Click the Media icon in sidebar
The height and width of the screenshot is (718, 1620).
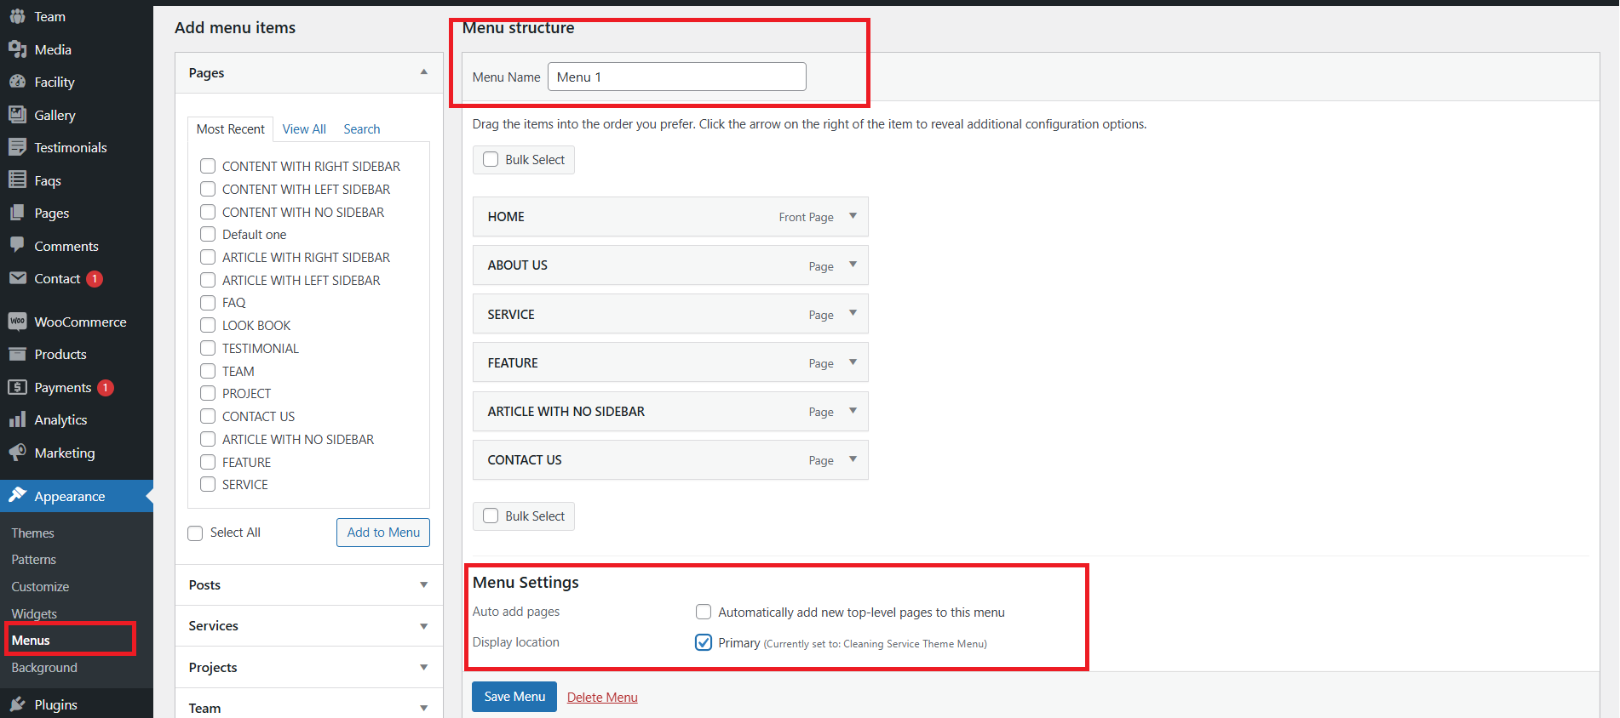tap(17, 49)
